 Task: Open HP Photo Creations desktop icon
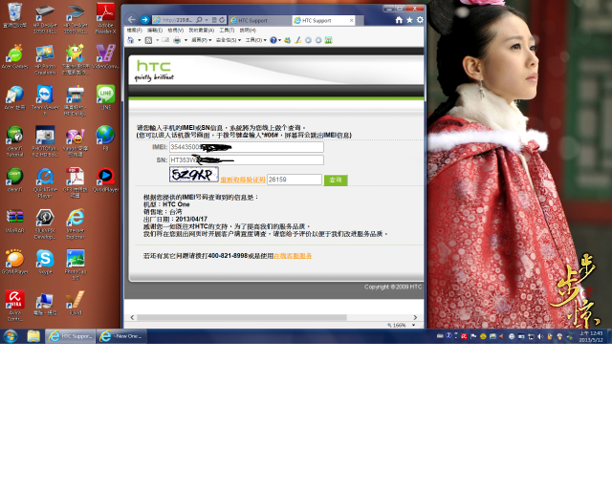point(45,59)
